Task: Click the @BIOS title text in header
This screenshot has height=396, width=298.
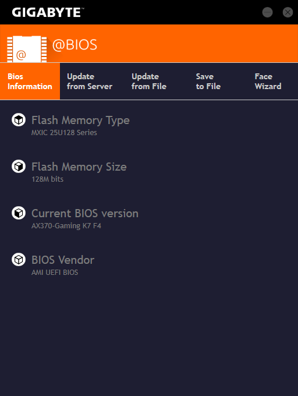Action: point(74,45)
